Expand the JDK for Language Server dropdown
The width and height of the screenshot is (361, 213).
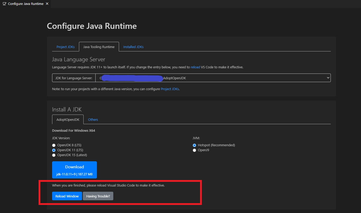coord(213,78)
